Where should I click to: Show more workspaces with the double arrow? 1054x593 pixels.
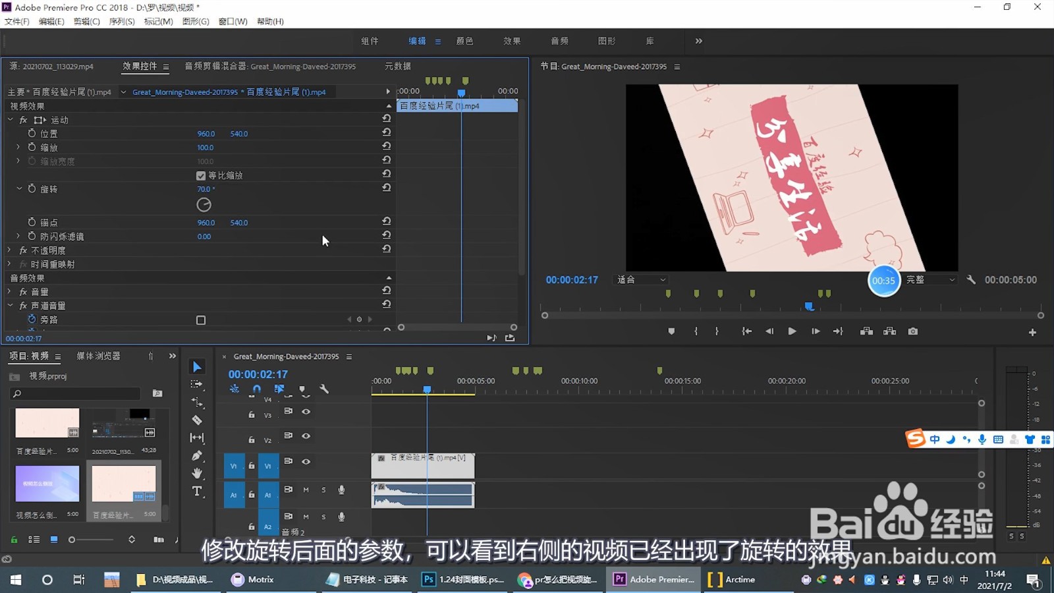pyautogui.click(x=698, y=41)
